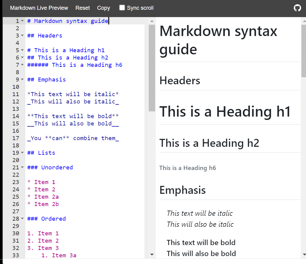Click the editor scrollbar down arrow
The image size is (306, 264).
(152, 254)
